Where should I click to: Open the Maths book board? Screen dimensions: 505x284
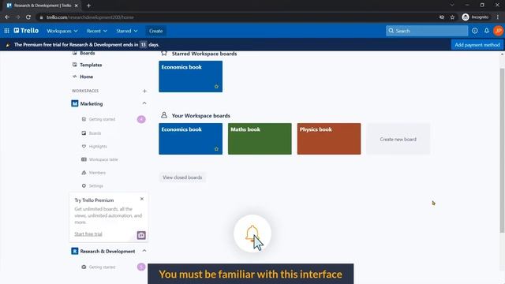click(260, 139)
